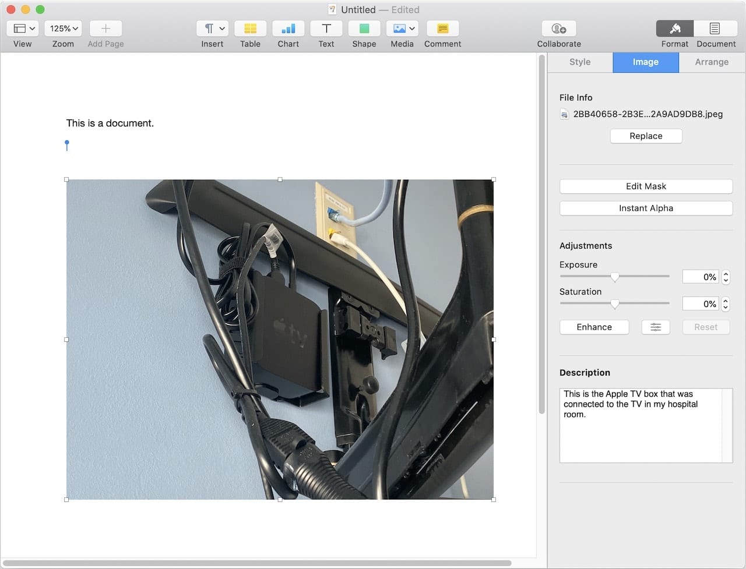The width and height of the screenshot is (746, 569).
Task: Click the Instant Alpha button
Action: coord(646,208)
